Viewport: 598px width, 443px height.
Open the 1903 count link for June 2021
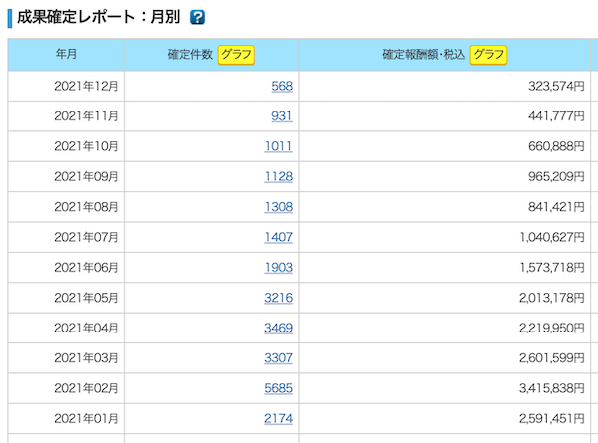tap(279, 268)
